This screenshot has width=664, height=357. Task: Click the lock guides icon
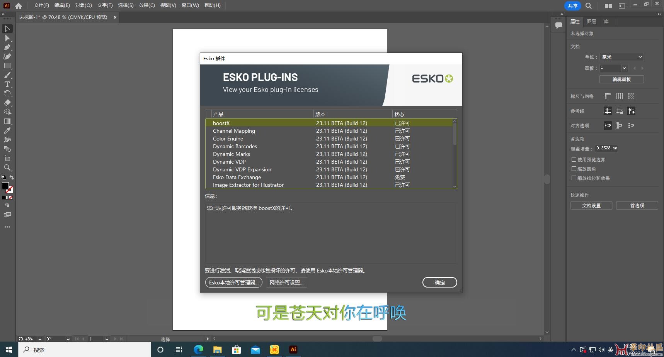(x=620, y=111)
